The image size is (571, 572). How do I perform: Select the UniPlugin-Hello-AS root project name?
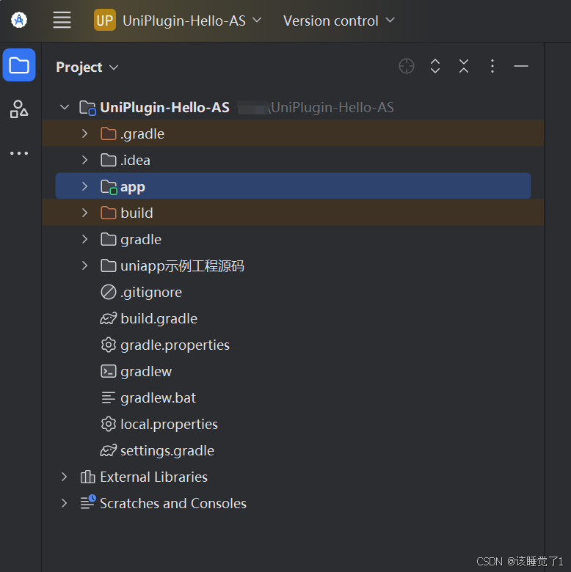164,107
